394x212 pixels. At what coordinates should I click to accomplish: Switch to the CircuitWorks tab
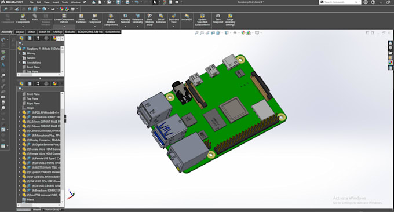(112, 32)
